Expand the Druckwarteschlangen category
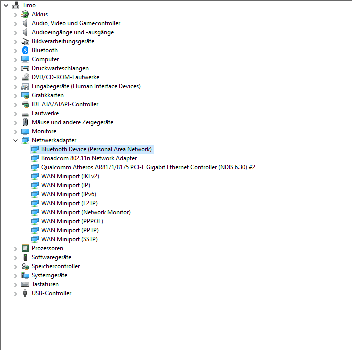This screenshot has width=352, height=350. pos(15,69)
